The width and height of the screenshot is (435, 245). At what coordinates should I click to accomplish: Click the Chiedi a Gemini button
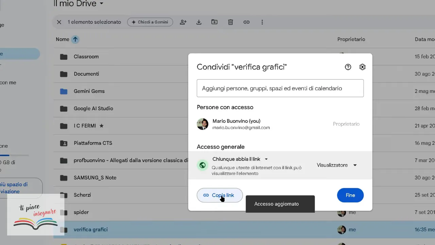(x=150, y=22)
